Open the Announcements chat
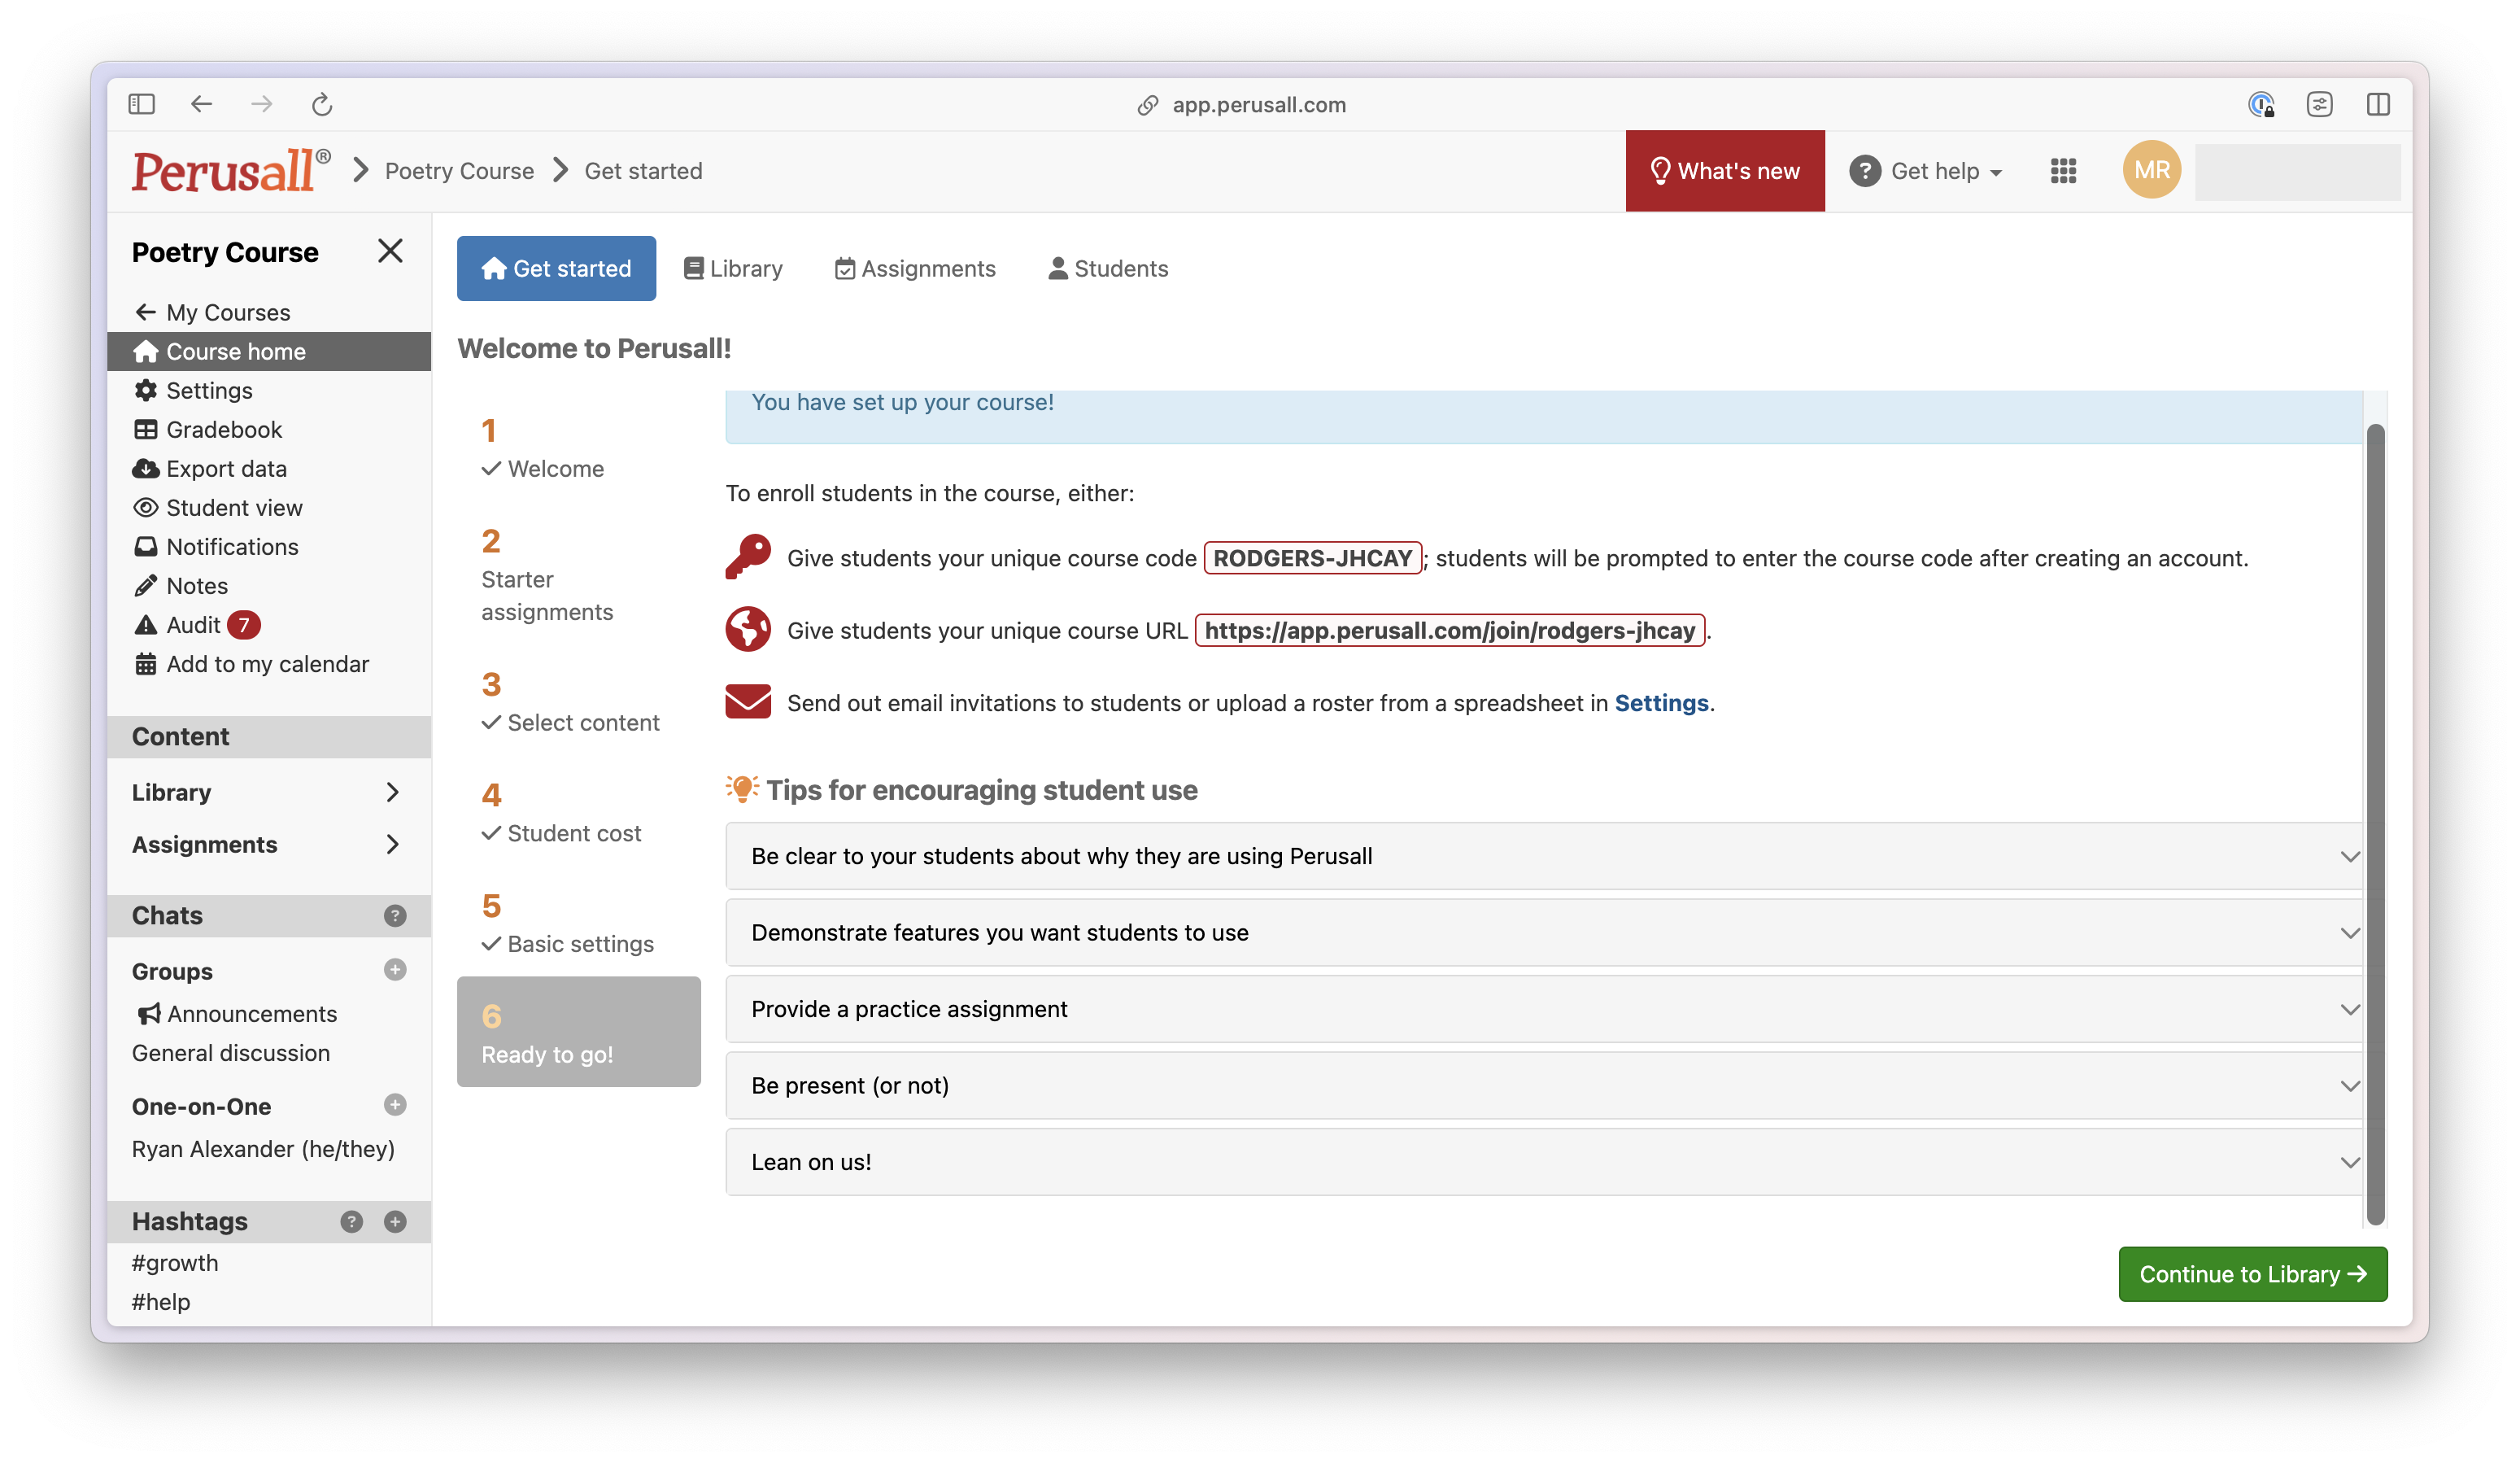 [x=237, y=1014]
